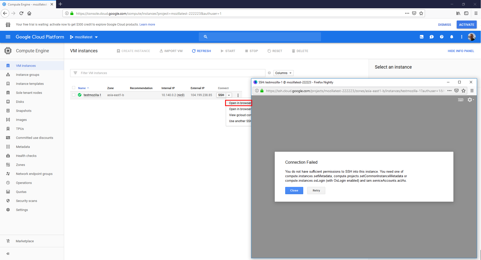Open SSH window settings gear
Screen dimensions: 481x260
pyautogui.click(x=470, y=100)
